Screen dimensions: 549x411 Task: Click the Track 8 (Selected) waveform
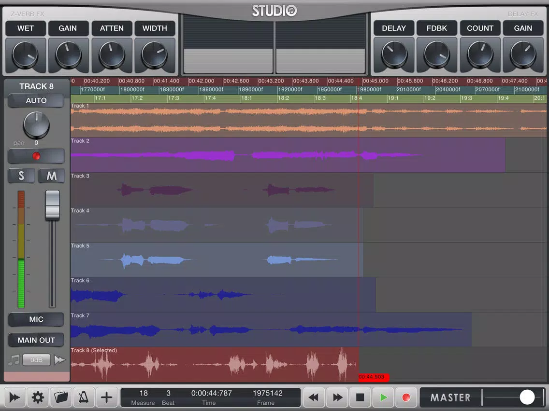point(215,365)
